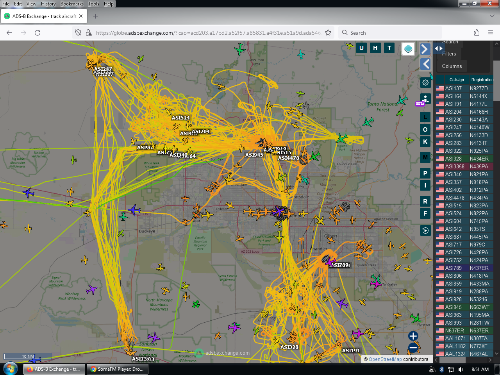Toggle the K map option button
500x375 pixels.
click(425, 142)
